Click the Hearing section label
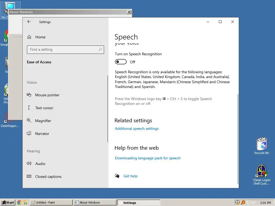 click(33, 151)
